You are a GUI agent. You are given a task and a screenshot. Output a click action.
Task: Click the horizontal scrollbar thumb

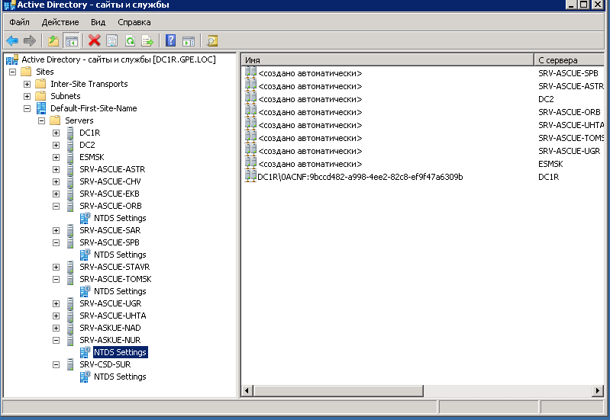(x=338, y=390)
